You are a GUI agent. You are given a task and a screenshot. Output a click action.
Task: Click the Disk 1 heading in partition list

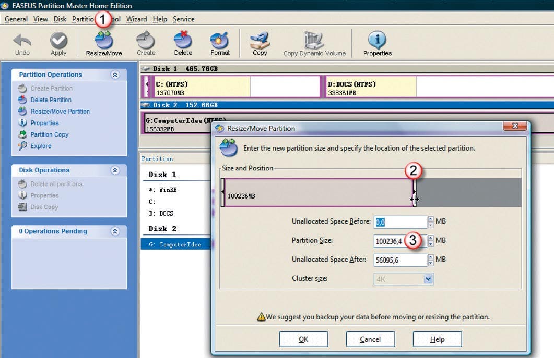[x=162, y=175]
